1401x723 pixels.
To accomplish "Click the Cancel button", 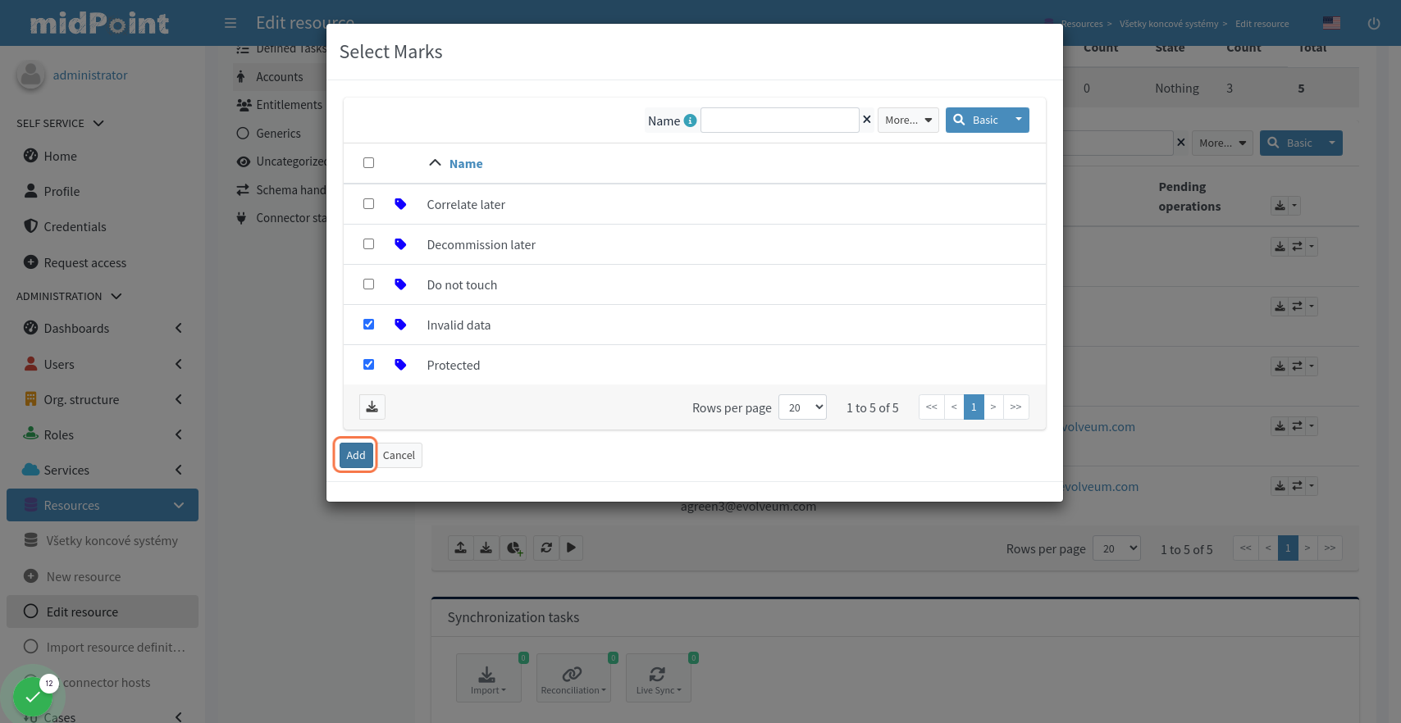I will point(399,456).
